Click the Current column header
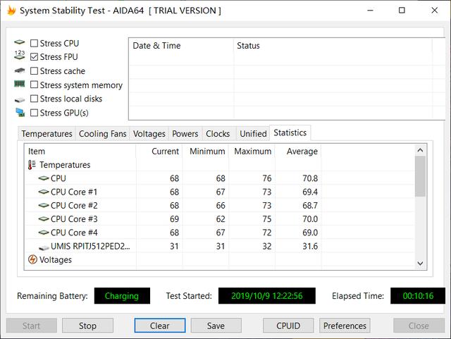The image size is (451, 339). pyautogui.click(x=159, y=152)
